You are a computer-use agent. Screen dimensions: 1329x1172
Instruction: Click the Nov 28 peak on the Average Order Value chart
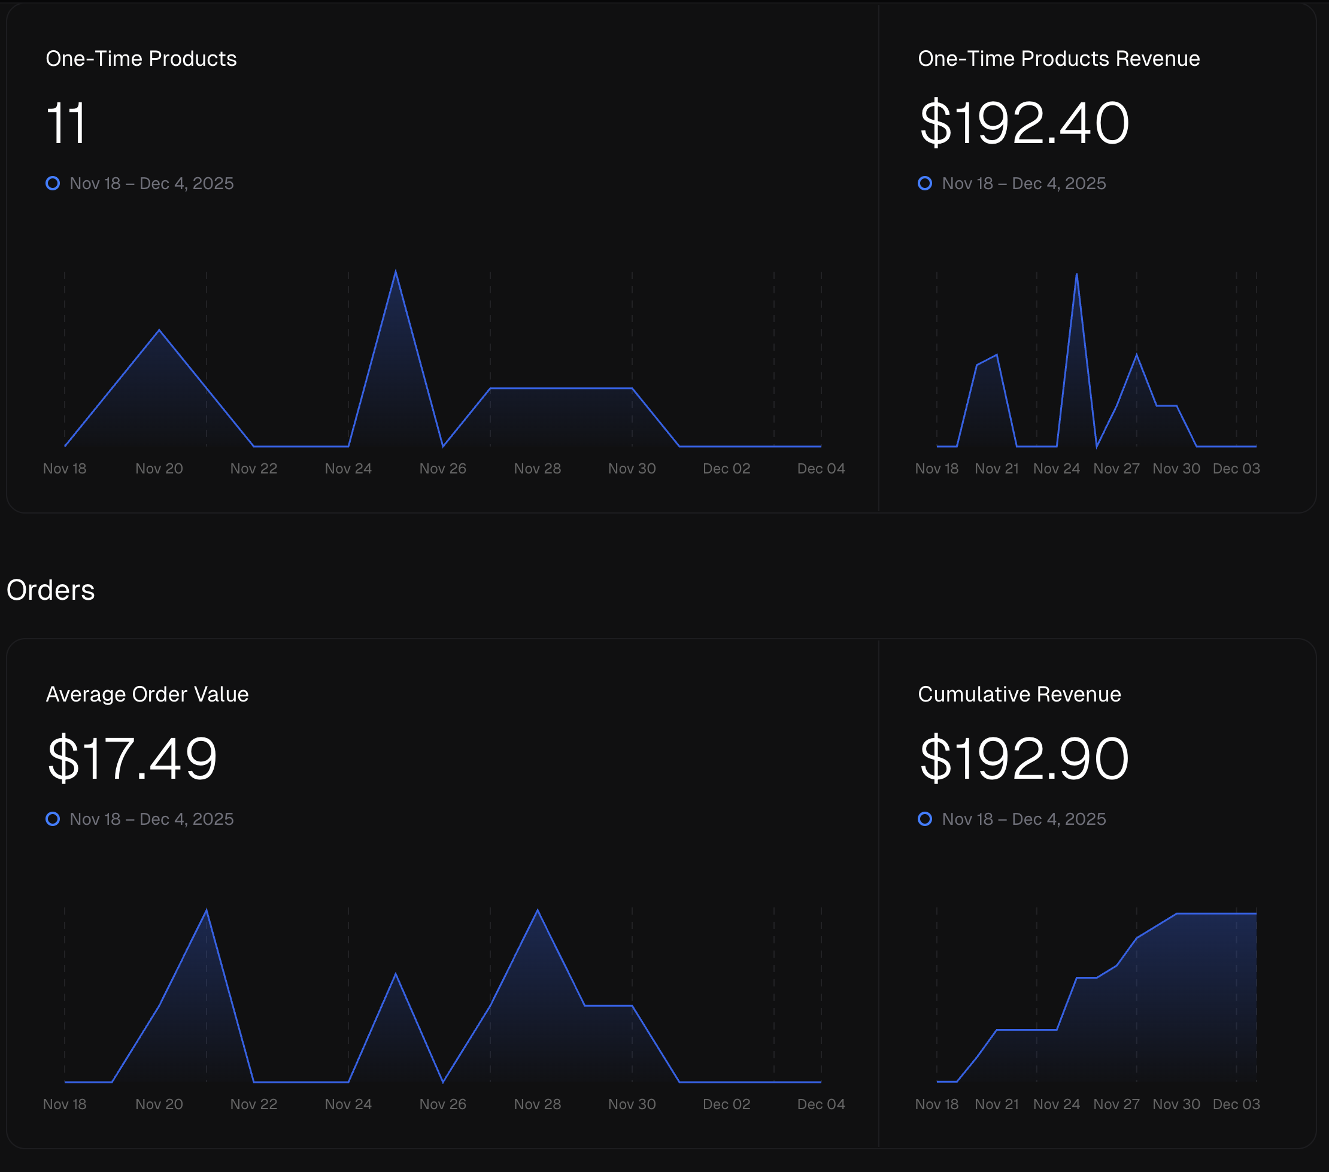click(538, 910)
